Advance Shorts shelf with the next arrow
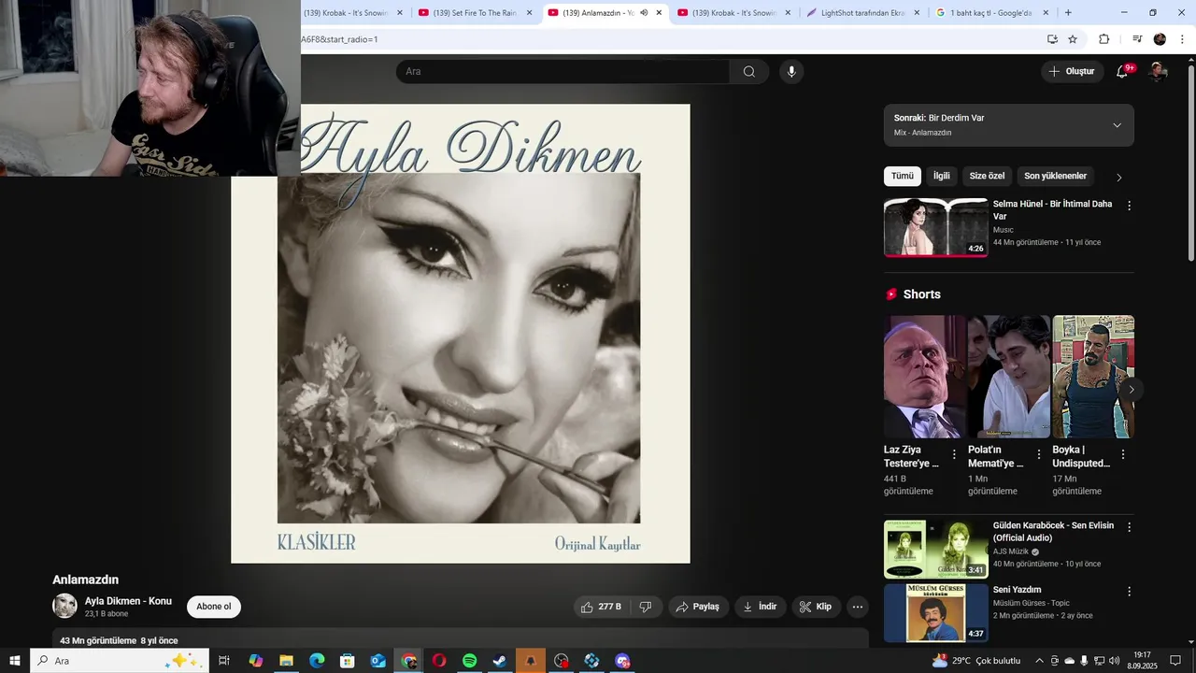Viewport: 1196px width, 673px height. [1131, 389]
